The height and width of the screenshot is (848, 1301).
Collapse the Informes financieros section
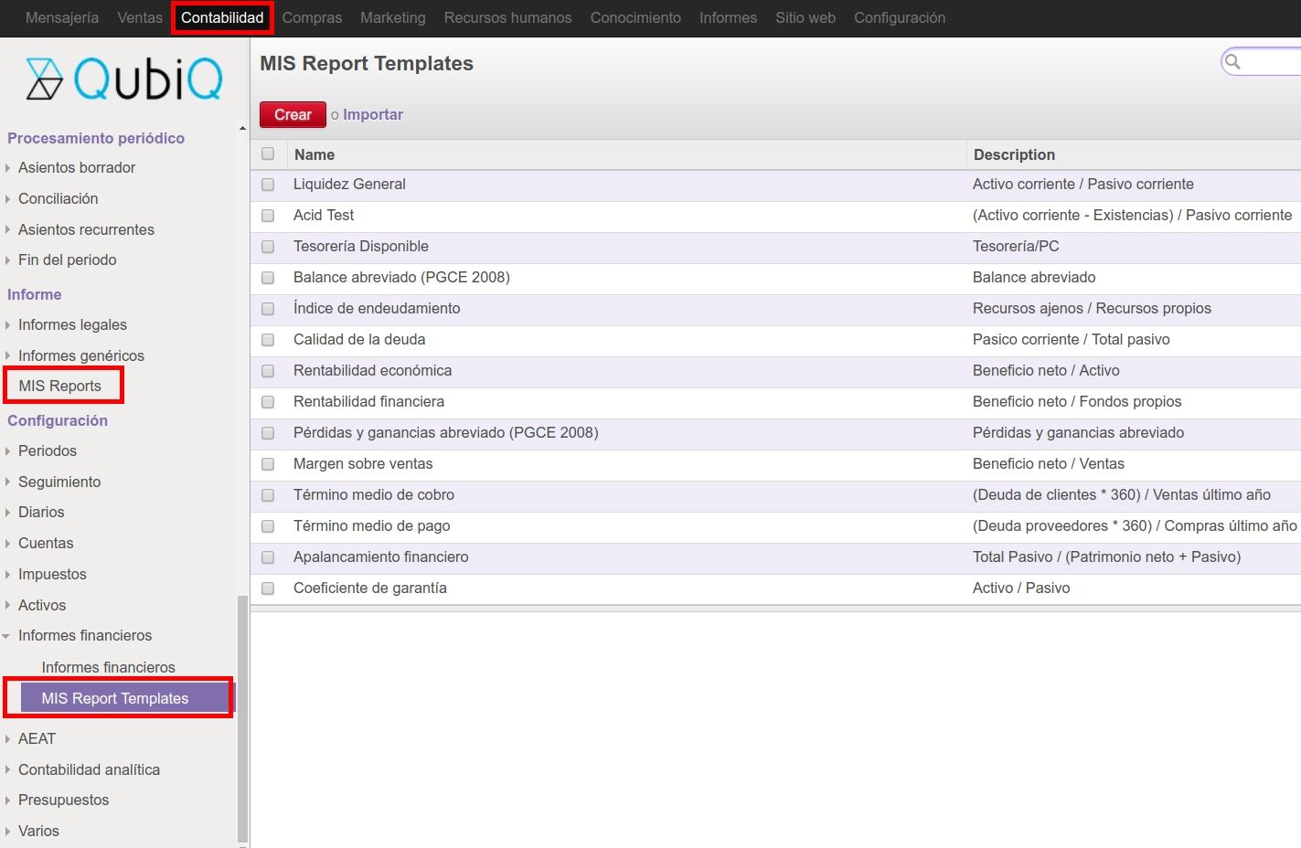pyautogui.click(x=84, y=636)
